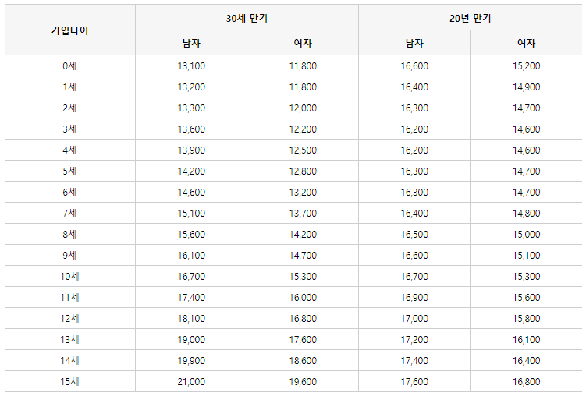
Task: Select the 19,000 cell in 13세 row
Action: (191, 339)
